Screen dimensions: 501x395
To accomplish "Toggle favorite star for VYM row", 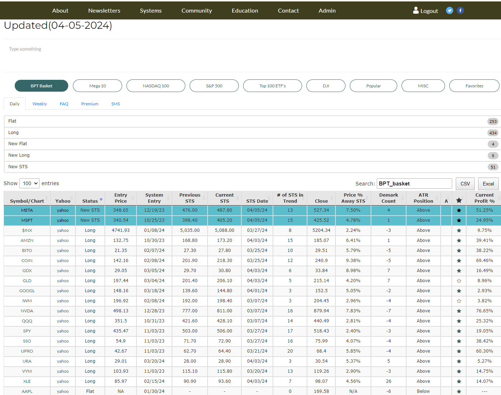I will (x=459, y=371).
